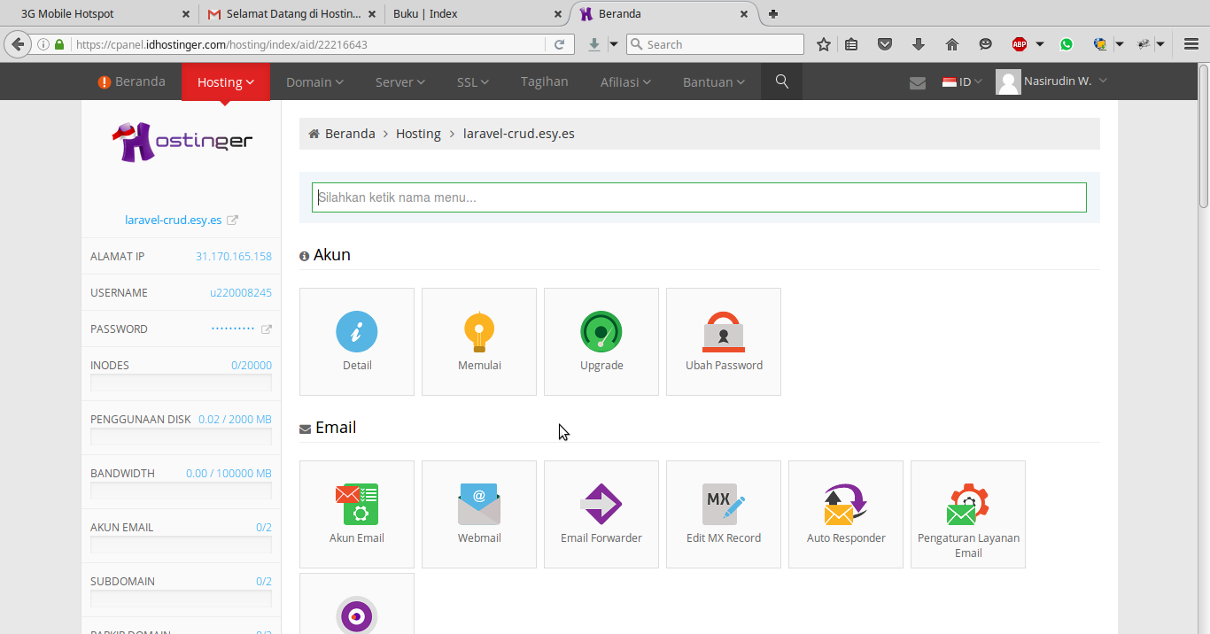This screenshot has width=1210, height=634.
Task: Click the 0/20000 inodes value
Action: pos(252,366)
